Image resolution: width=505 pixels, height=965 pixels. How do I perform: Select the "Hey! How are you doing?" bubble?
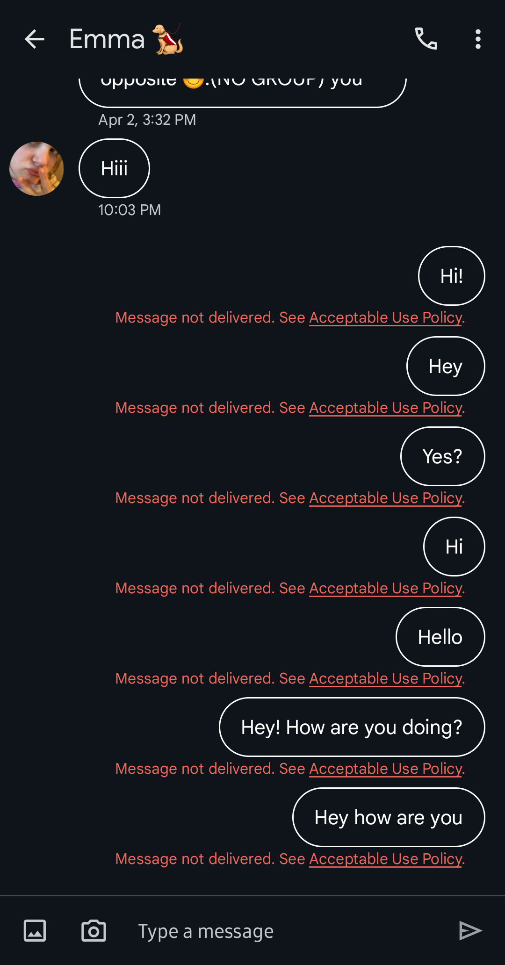pos(352,727)
